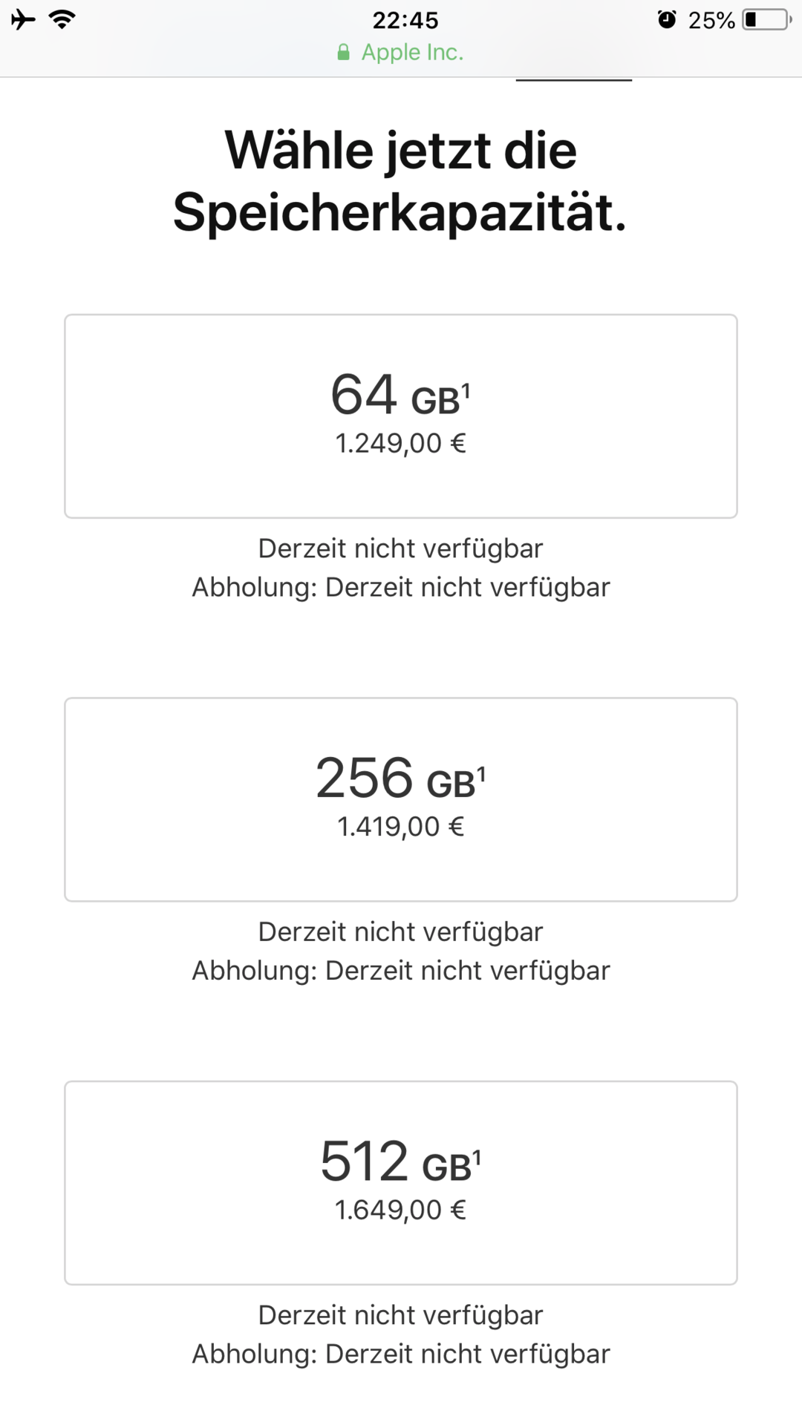The image size is (802, 1425).
Task: Select the 64 GB storage option
Action: click(x=401, y=416)
